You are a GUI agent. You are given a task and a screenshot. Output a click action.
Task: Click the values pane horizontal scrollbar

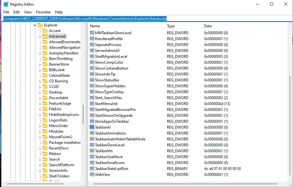tap(185, 184)
